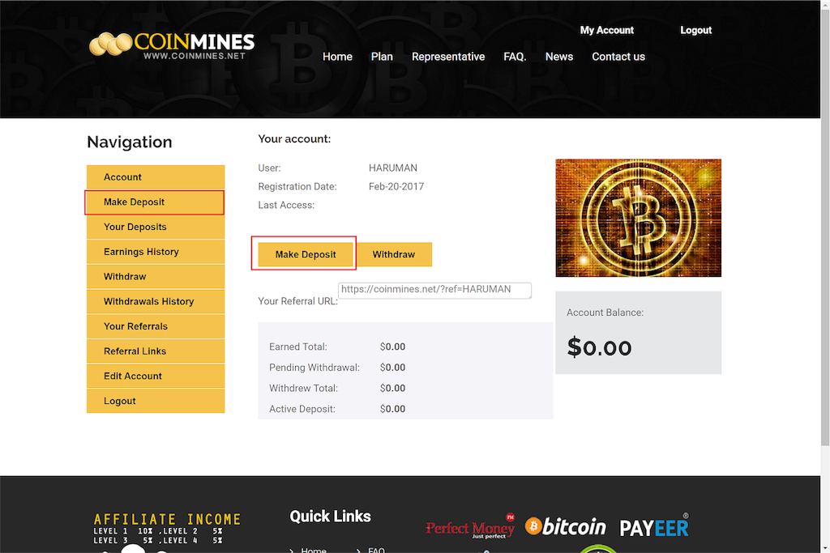Click the Active Deposit $0.00 value

pyautogui.click(x=392, y=409)
